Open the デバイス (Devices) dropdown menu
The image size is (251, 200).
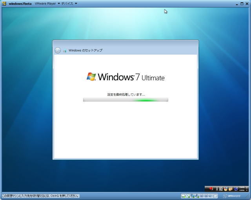pos(69,4)
